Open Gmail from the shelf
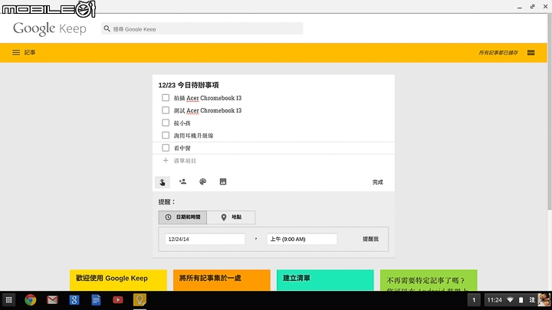Screen dimensions: 552x310 (x=52, y=300)
